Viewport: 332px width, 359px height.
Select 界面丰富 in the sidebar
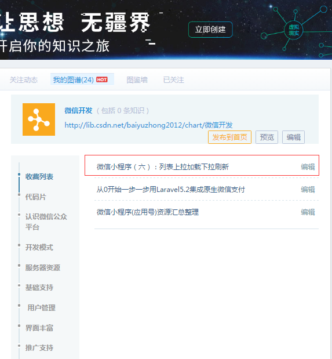tap(39, 328)
